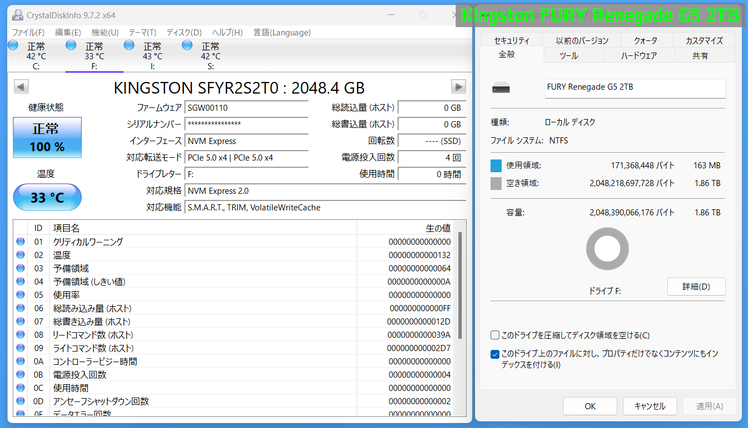
Task: Click the 詳細(D) button
Action: 696,286
